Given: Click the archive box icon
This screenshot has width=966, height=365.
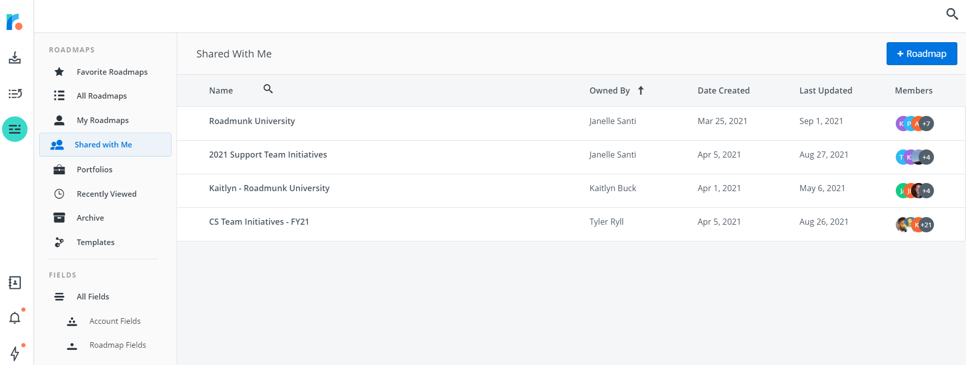Looking at the screenshot, I should 59,218.
